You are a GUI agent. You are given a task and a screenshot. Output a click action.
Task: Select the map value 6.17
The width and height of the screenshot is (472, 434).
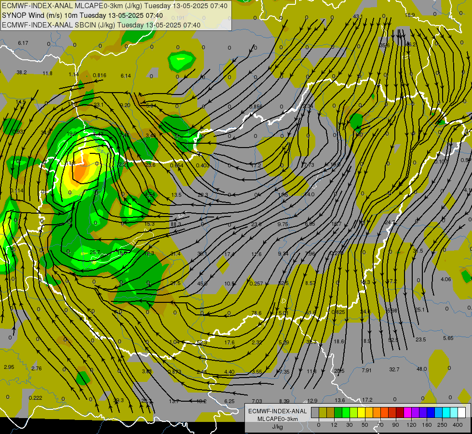pos(23,43)
